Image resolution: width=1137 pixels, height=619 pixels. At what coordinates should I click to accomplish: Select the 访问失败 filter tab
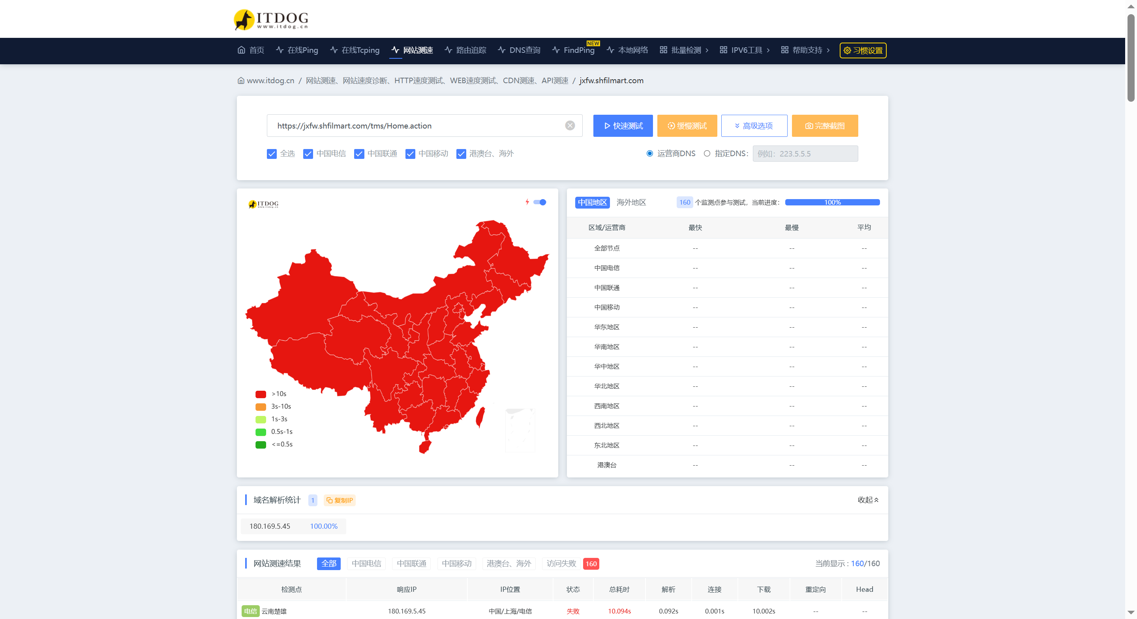(x=561, y=563)
